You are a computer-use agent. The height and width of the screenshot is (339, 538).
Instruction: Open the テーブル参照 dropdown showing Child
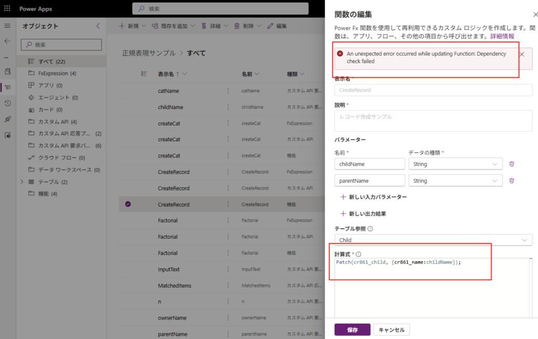tap(433, 240)
